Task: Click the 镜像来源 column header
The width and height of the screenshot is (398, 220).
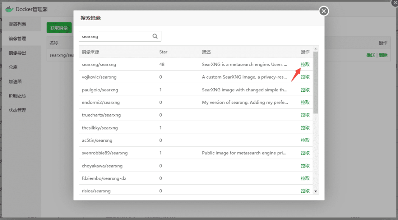Action: click(90, 52)
